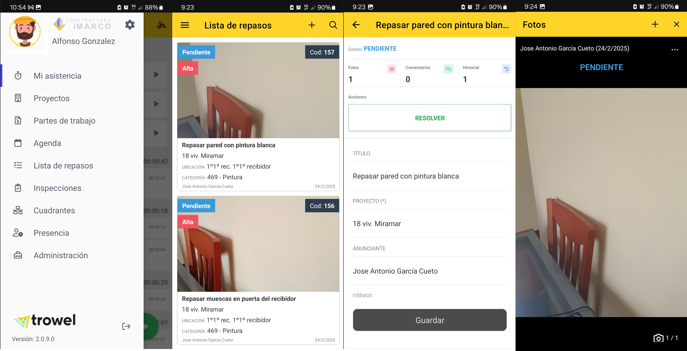The image size is (687, 351).
Task: Open hamburger menu in Lista de repasos
Action: [x=185, y=25]
